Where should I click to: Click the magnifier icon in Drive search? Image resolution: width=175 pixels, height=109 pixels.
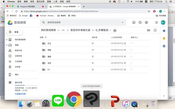pyautogui.click(x=43, y=22)
